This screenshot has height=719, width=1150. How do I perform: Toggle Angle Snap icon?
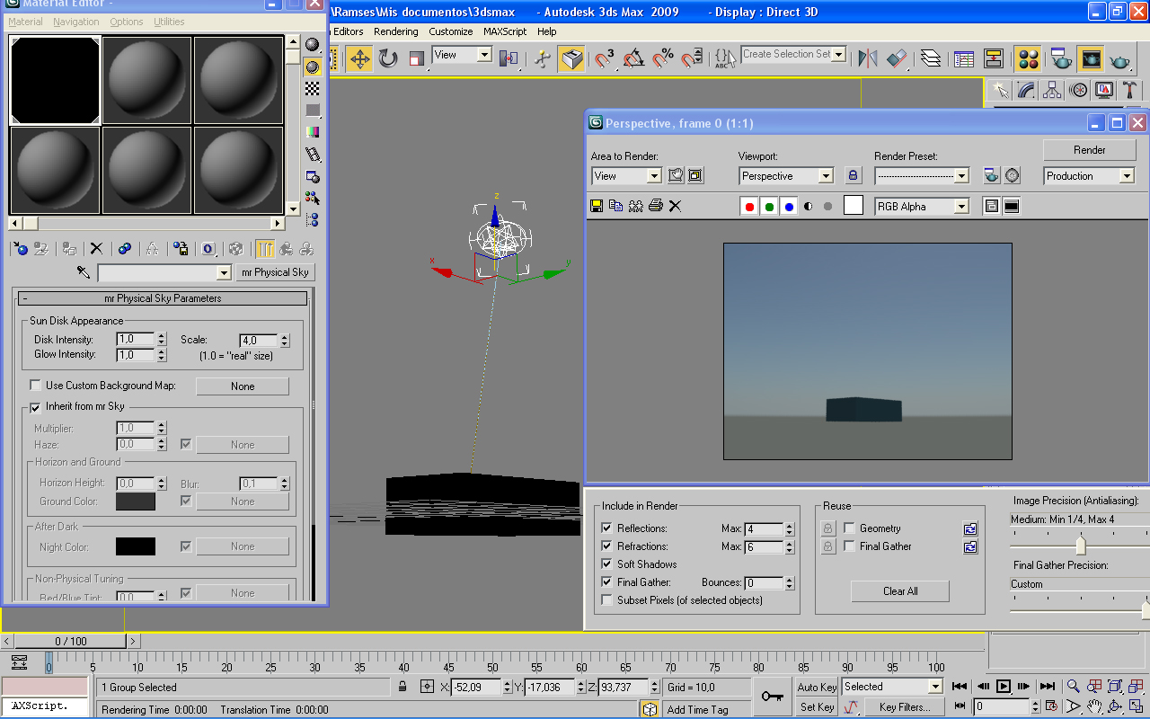point(634,59)
